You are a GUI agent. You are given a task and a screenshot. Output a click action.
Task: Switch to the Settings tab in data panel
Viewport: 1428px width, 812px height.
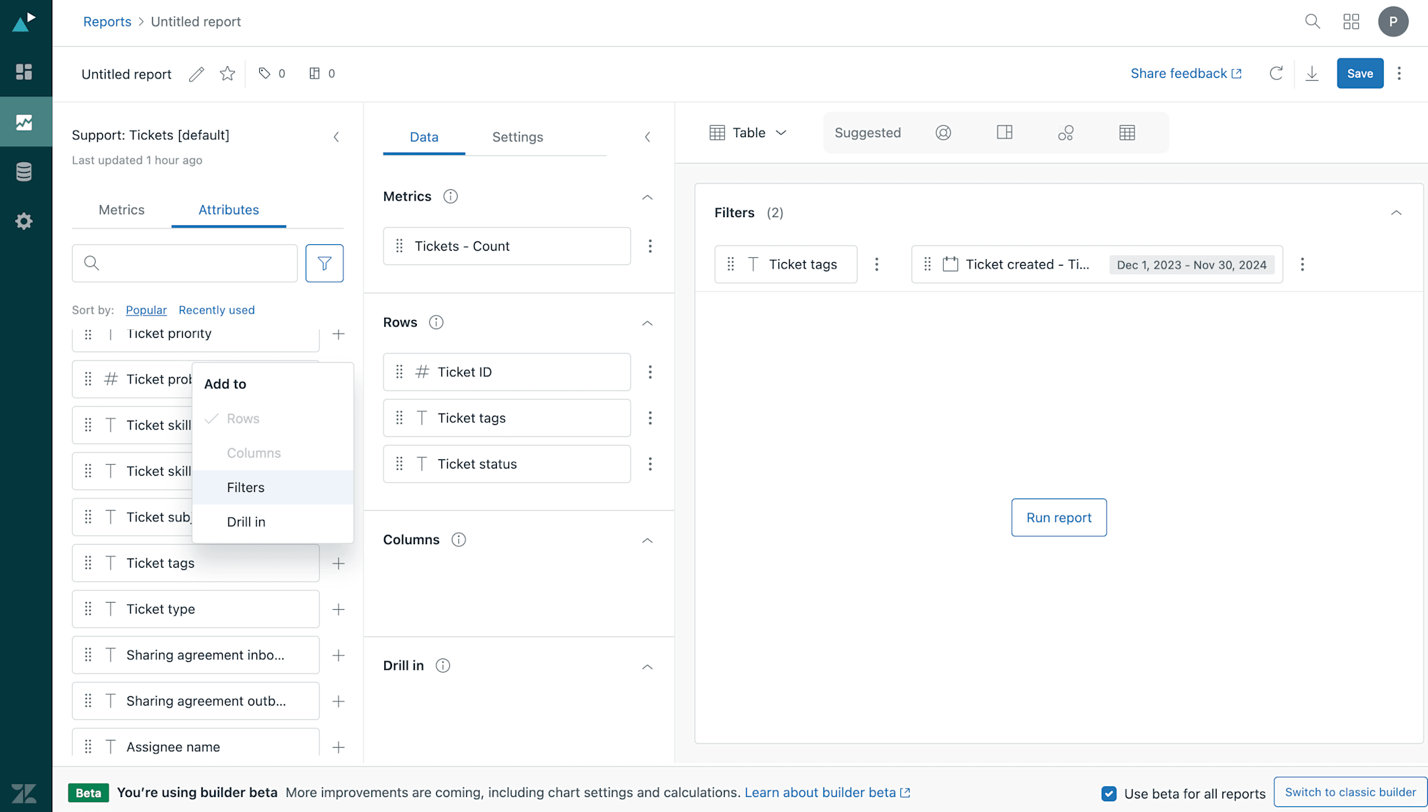point(518,136)
